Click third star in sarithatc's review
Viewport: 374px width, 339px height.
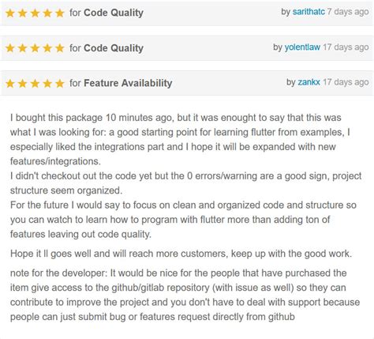click(35, 13)
